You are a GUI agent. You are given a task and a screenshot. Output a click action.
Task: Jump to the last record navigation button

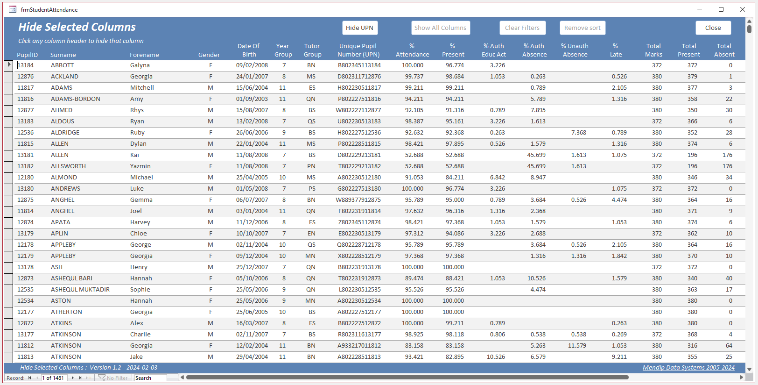(80, 378)
